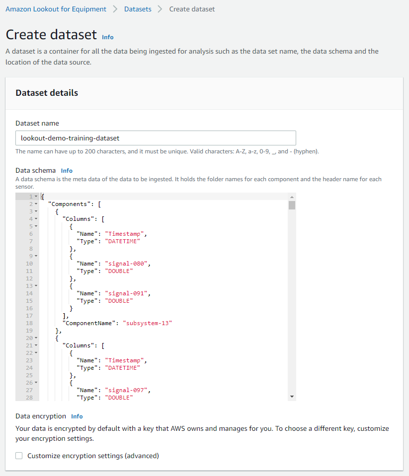Click "DOUBLE" value on line 11

pyautogui.click(x=119, y=271)
